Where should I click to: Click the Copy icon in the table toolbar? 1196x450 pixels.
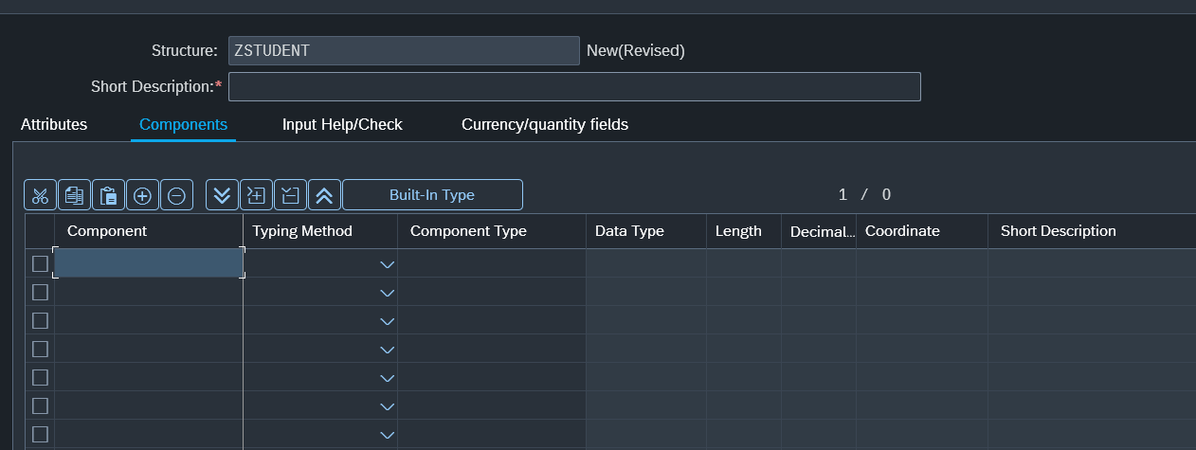74,195
